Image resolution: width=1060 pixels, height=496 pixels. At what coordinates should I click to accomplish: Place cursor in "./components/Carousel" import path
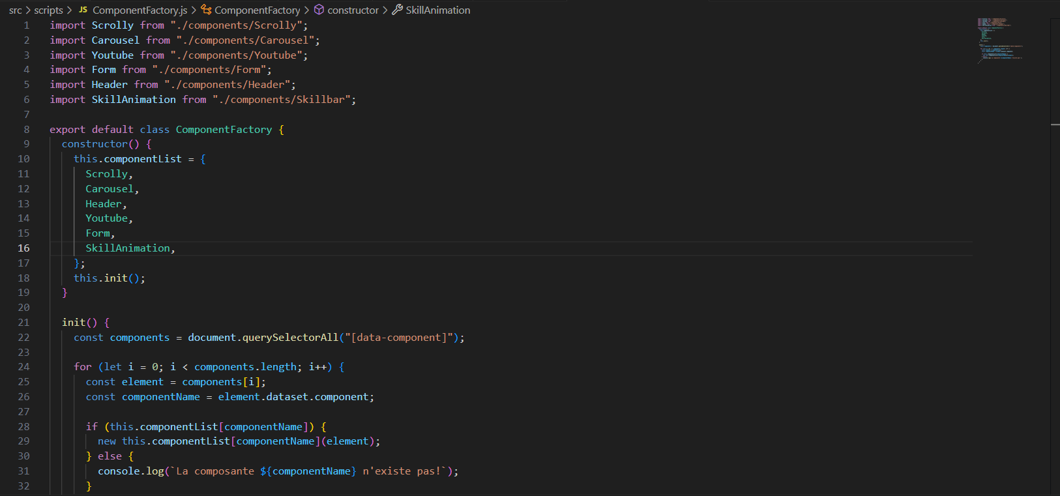coord(245,40)
